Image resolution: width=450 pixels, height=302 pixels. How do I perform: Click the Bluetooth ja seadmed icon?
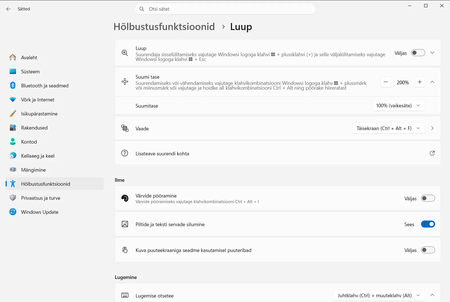pos(13,85)
